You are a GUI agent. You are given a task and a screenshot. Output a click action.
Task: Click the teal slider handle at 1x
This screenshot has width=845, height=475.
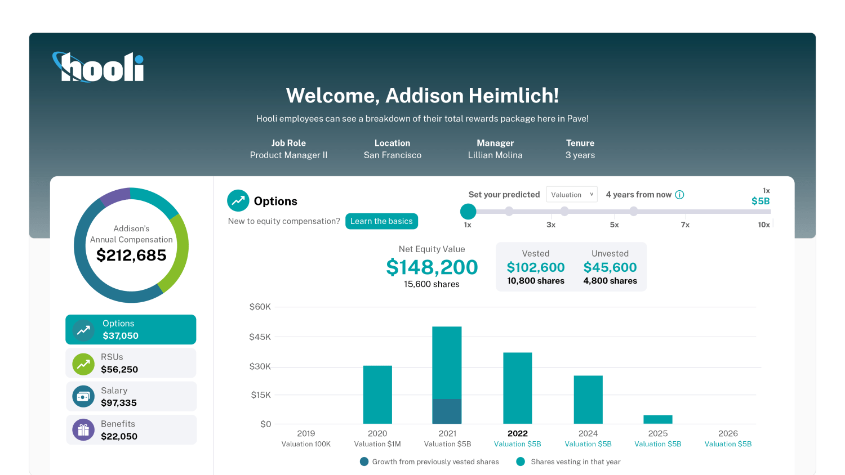click(468, 212)
